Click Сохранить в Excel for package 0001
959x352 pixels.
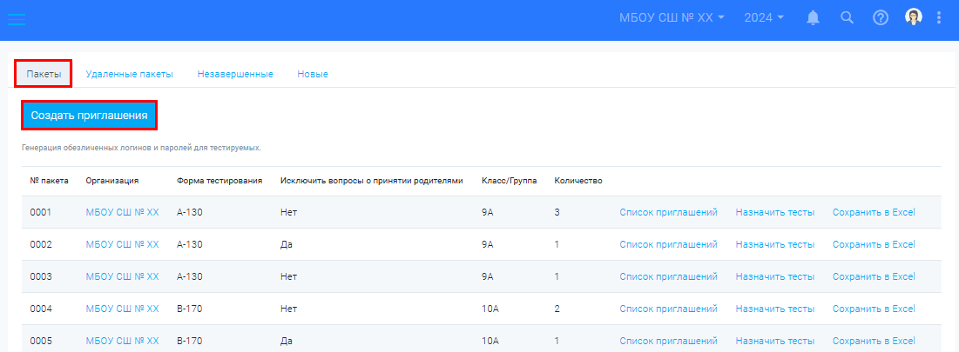click(x=874, y=212)
